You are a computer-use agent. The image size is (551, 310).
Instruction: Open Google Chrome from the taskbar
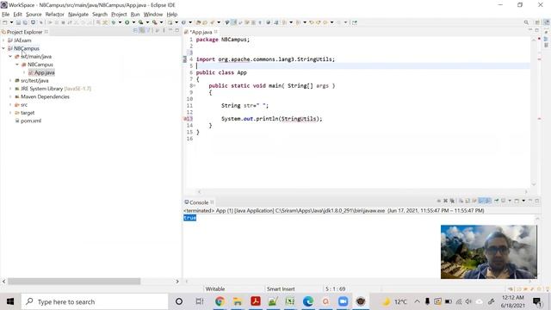point(220,301)
